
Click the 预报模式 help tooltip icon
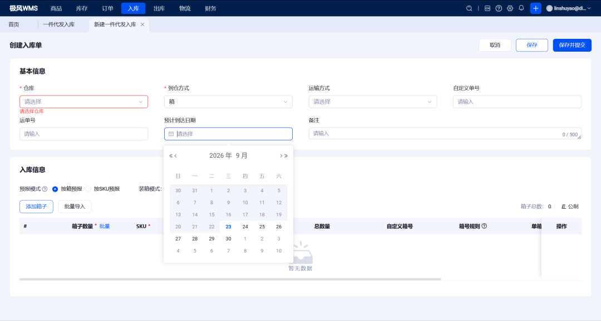point(45,189)
